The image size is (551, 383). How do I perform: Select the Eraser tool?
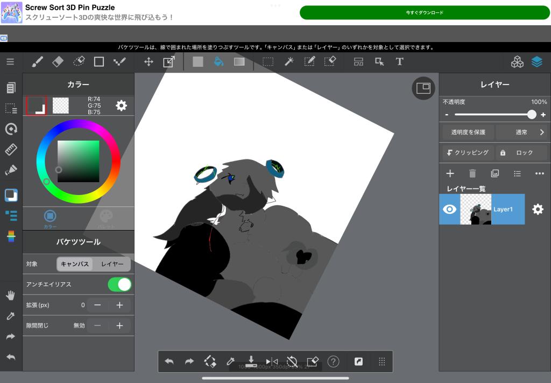[x=58, y=62]
